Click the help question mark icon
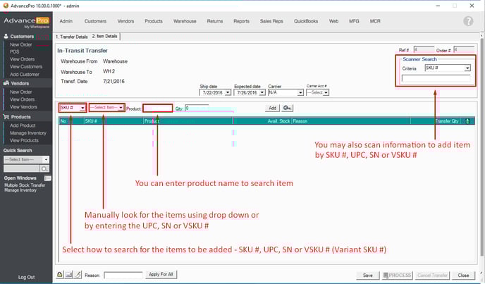Image resolution: width=485 pixels, height=284 pixels. point(468,21)
